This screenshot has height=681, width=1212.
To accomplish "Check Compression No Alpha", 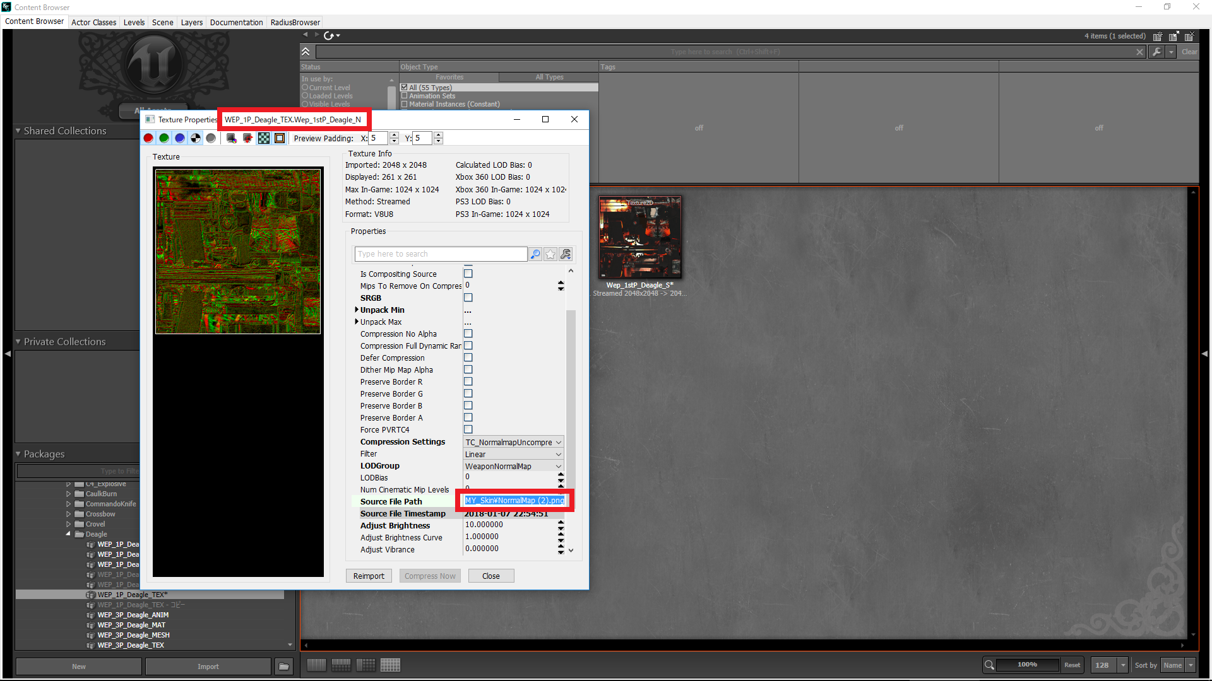I will pyautogui.click(x=468, y=334).
